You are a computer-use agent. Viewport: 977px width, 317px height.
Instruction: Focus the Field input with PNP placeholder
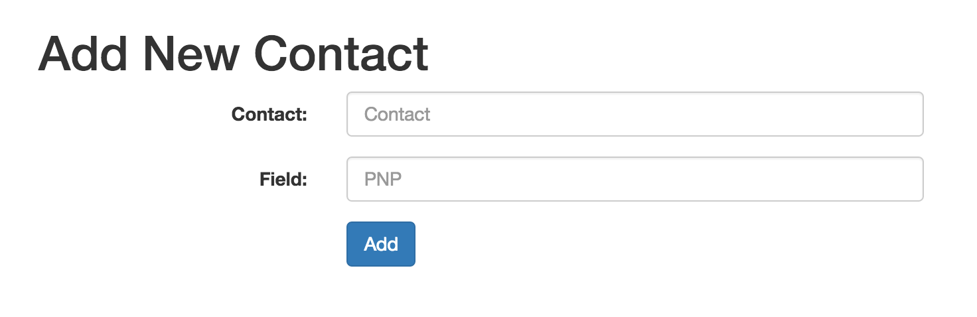[635, 179]
